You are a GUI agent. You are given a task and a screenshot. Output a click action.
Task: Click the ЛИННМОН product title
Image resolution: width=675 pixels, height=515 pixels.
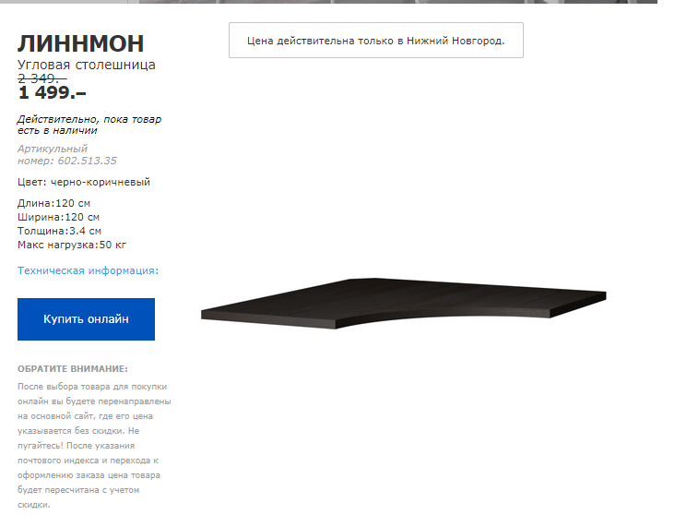pos(80,43)
